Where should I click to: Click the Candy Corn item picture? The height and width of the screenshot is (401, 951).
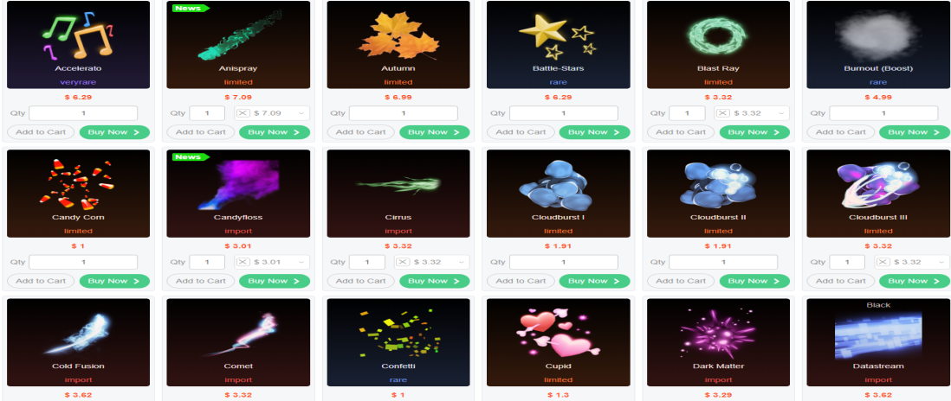[78, 194]
